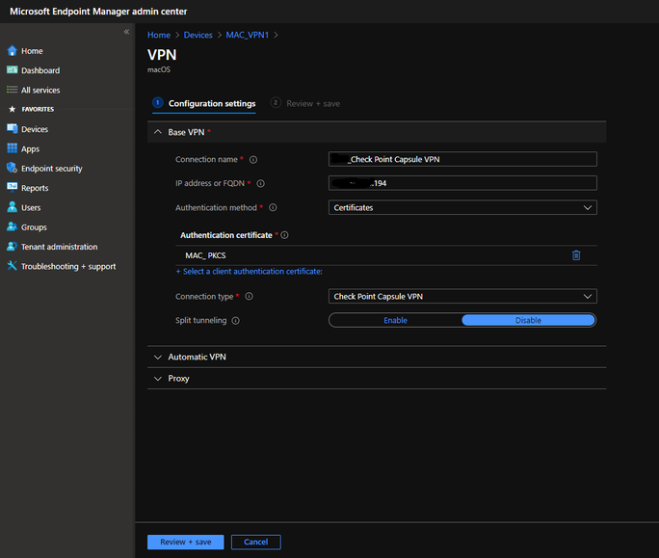The image size is (659, 558).
Task: Open Troubleshooting + support wrench icon
Action: 12,266
